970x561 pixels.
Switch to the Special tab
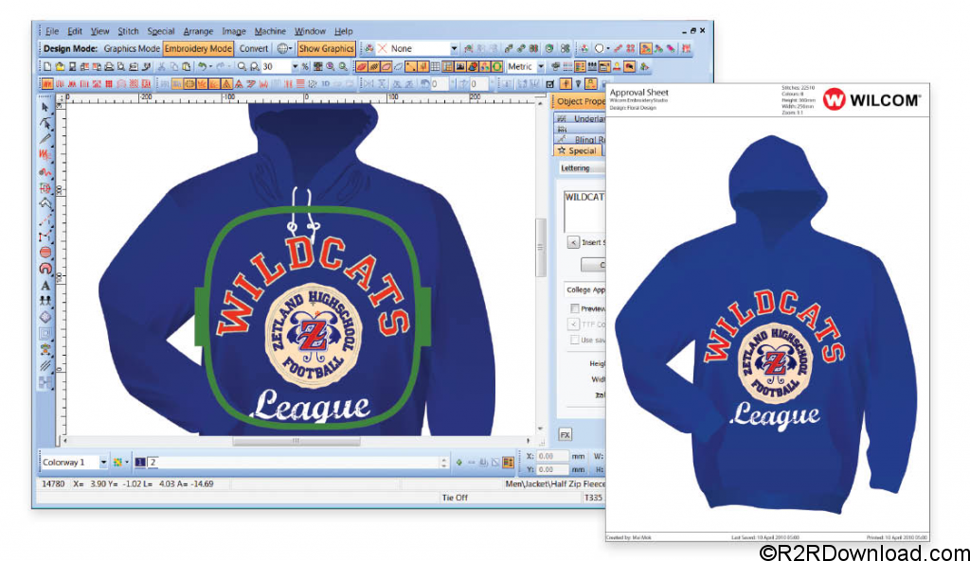[x=578, y=150]
